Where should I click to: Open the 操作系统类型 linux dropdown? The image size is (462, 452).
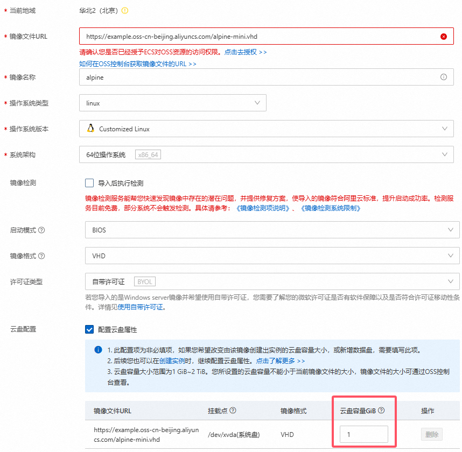172,103
